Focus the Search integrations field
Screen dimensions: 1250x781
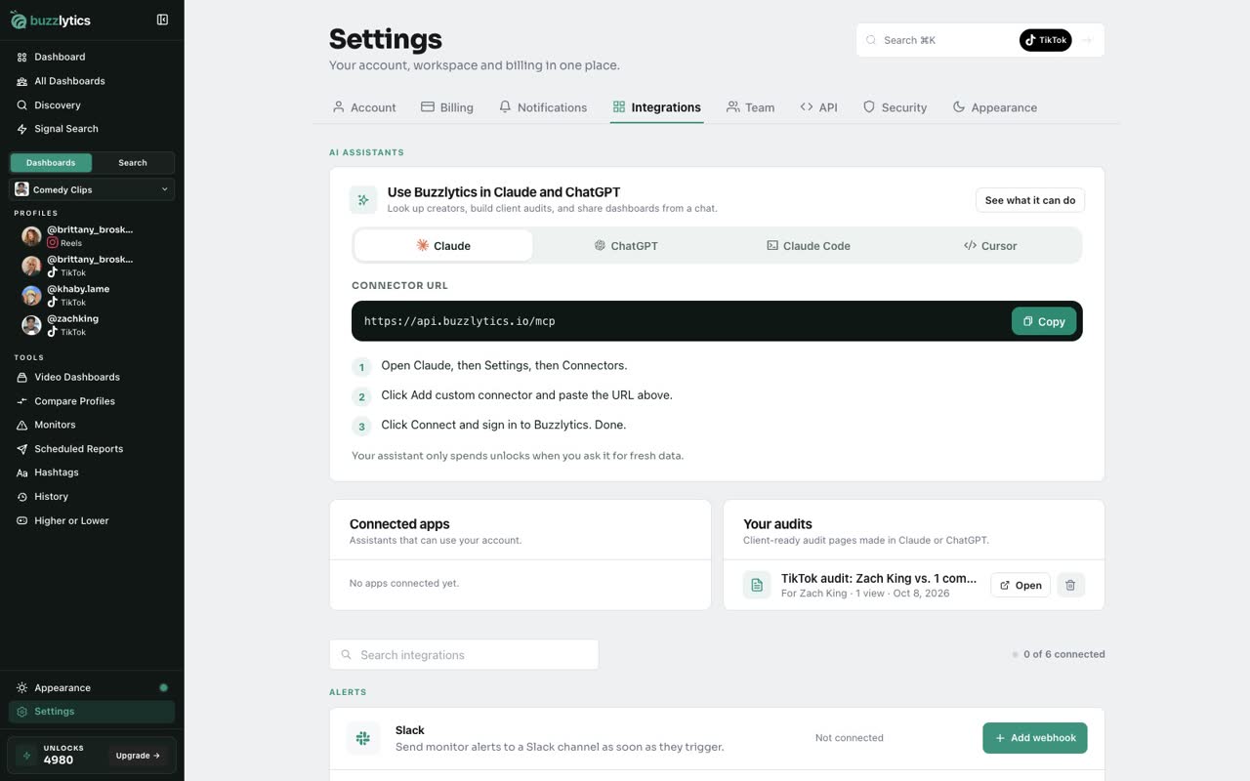tap(464, 655)
